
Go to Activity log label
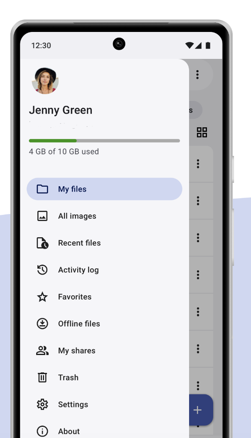point(79,270)
